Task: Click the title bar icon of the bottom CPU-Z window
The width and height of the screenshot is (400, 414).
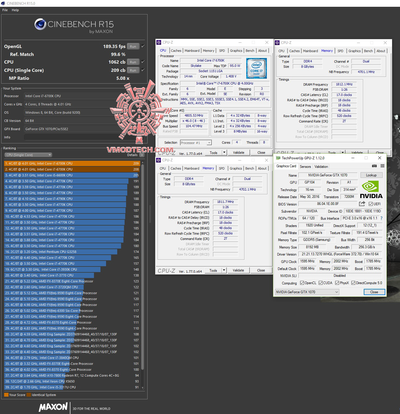Action: pyautogui.click(x=159, y=160)
